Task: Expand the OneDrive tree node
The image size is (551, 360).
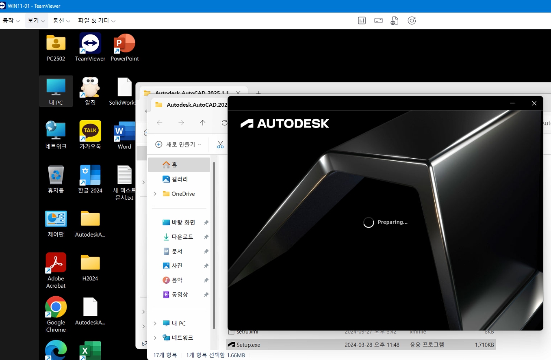Action: [x=155, y=194]
